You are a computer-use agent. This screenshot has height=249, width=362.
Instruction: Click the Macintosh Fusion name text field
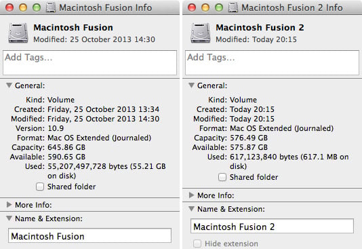[x=89, y=235]
